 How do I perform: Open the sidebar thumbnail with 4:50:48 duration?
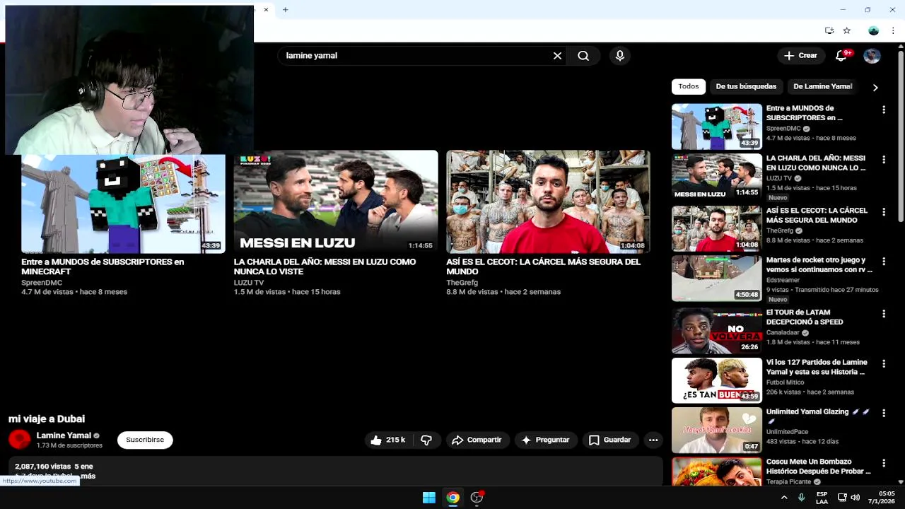coord(717,279)
